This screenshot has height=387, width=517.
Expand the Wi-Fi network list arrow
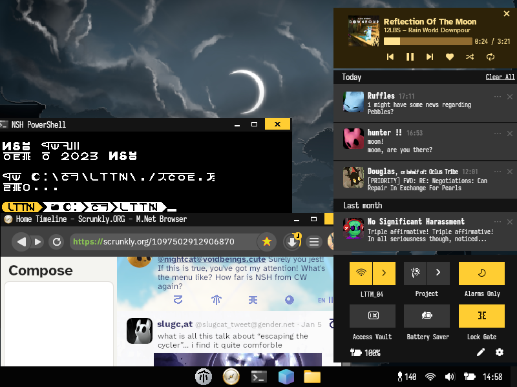(384, 273)
